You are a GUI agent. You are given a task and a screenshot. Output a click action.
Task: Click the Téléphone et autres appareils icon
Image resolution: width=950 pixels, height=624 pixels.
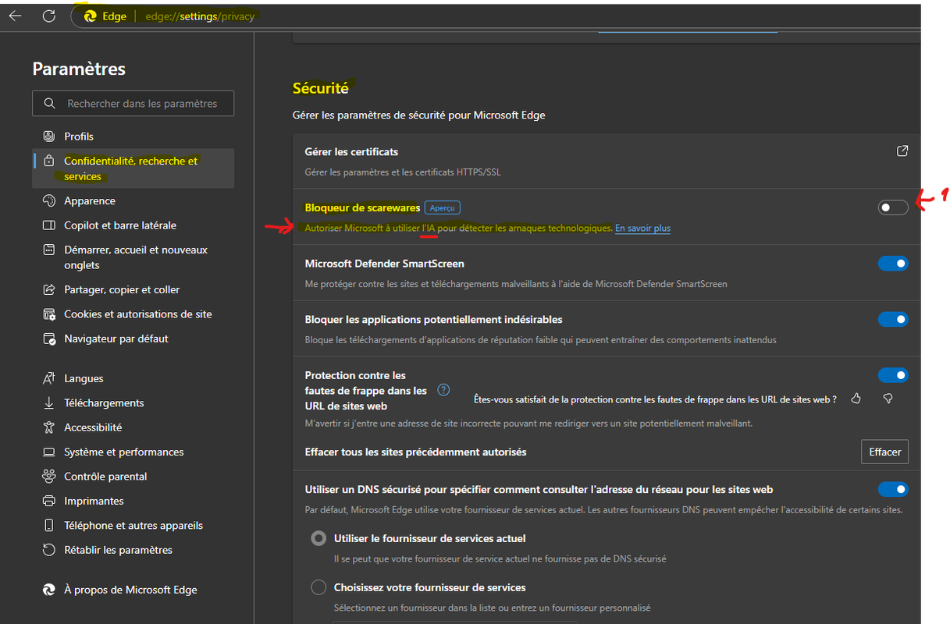point(49,525)
